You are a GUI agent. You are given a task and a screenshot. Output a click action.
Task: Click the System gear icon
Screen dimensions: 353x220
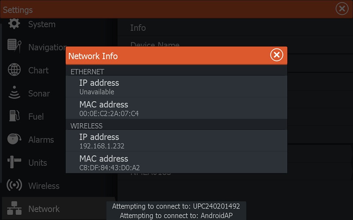pyautogui.click(x=14, y=24)
